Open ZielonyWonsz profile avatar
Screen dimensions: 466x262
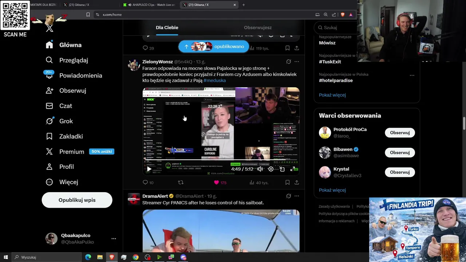pyautogui.click(x=134, y=65)
